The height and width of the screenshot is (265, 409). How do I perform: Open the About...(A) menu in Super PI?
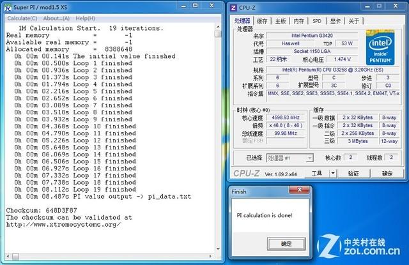pyautogui.click(x=56, y=19)
